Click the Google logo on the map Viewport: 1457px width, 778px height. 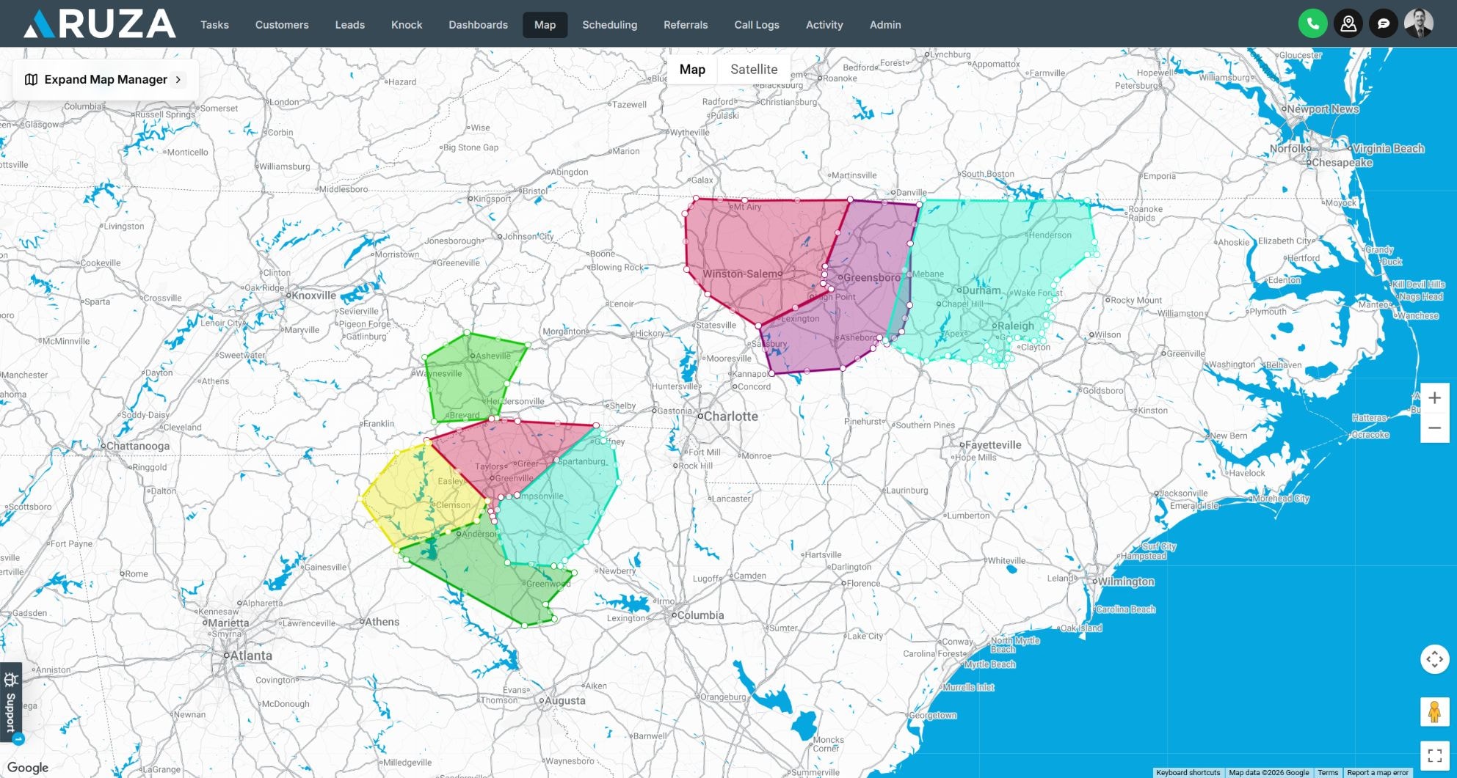28,768
